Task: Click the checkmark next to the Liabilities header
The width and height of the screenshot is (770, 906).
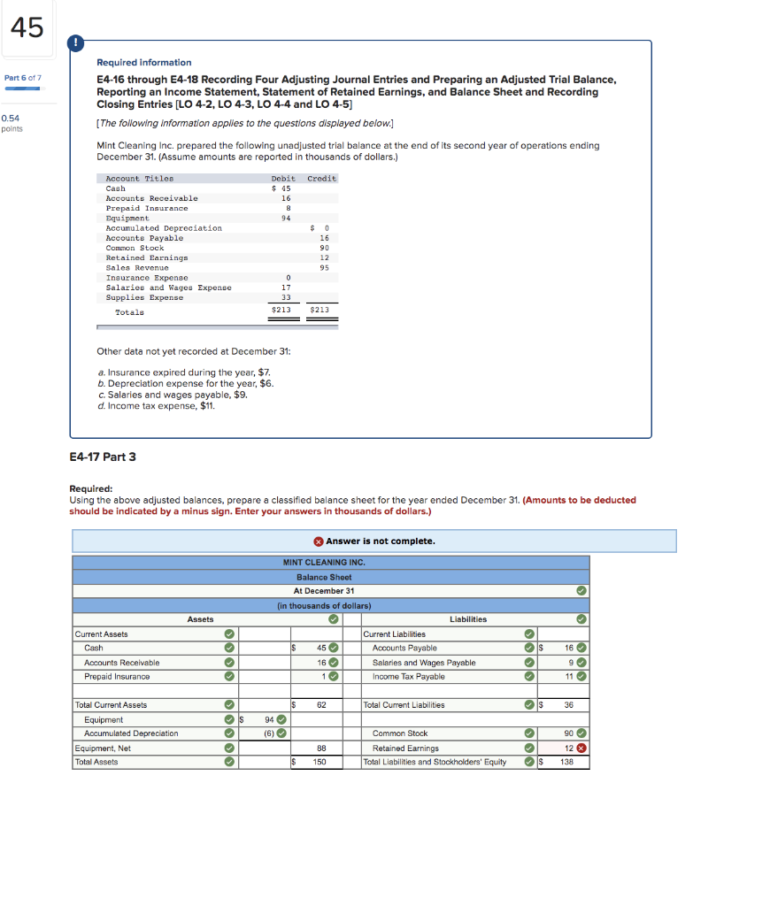Action: [x=581, y=618]
